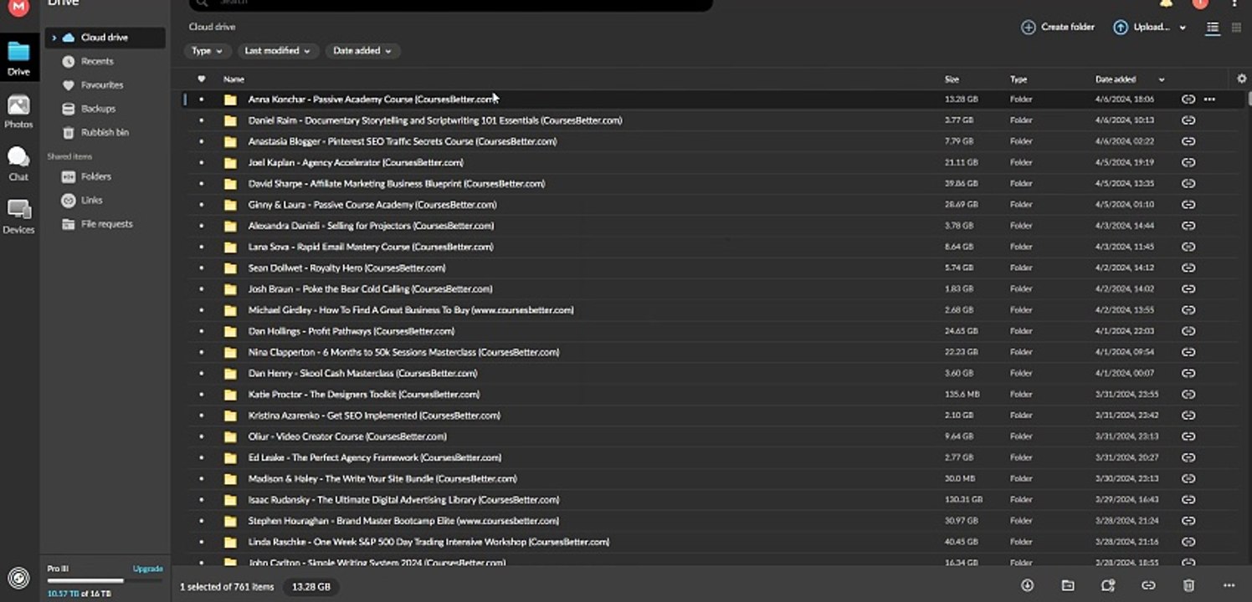Click link icon on Anna Konchar row
1252x602 pixels.
[x=1188, y=99]
